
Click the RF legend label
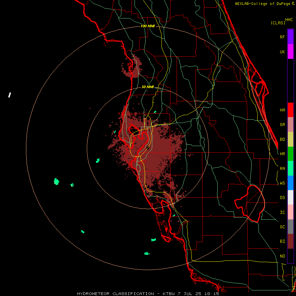click(x=283, y=37)
